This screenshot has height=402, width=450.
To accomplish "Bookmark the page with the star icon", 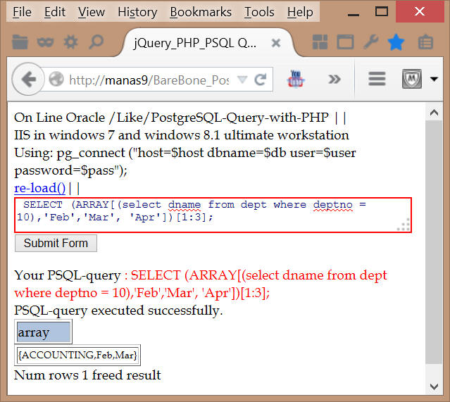I will (x=396, y=42).
